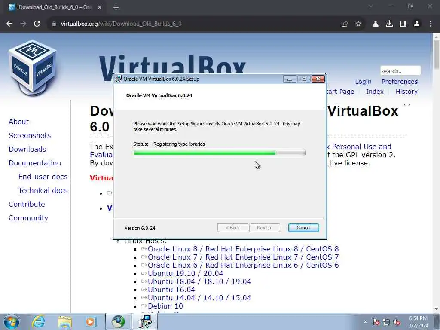Viewport: 440px width, 330px height.
Task: Open the Preferences link
Action: click(399, 82)
